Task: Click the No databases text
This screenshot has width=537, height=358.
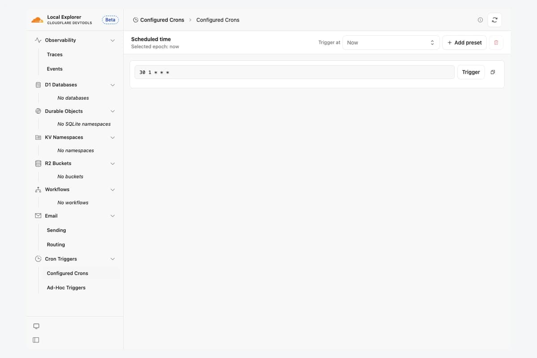Action: [73, 98]
